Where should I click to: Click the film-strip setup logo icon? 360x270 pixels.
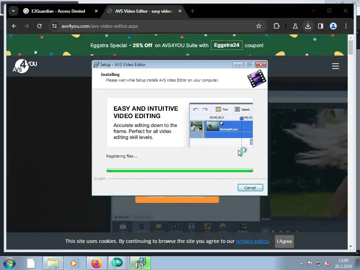click(x=257, y=79)
